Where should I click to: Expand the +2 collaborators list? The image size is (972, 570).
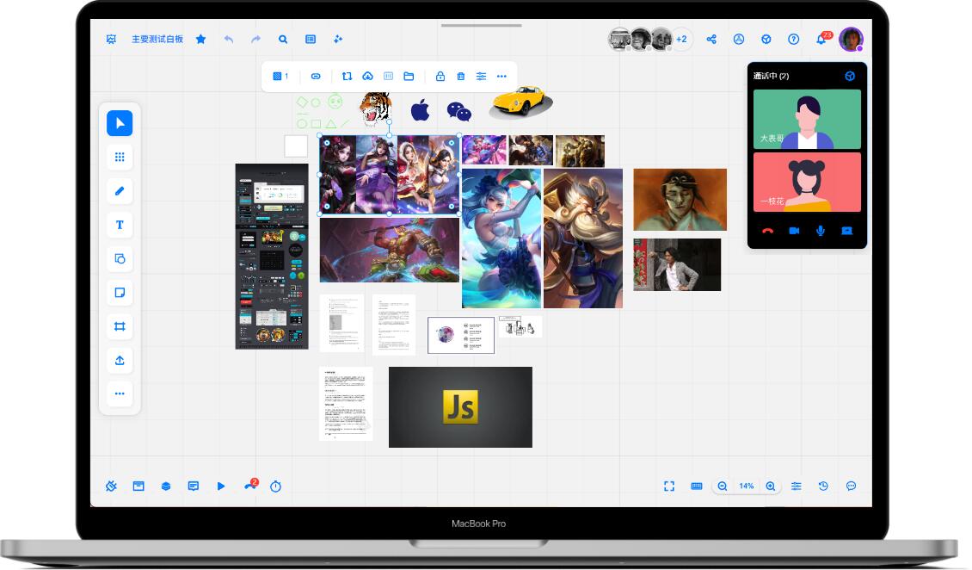681,40
